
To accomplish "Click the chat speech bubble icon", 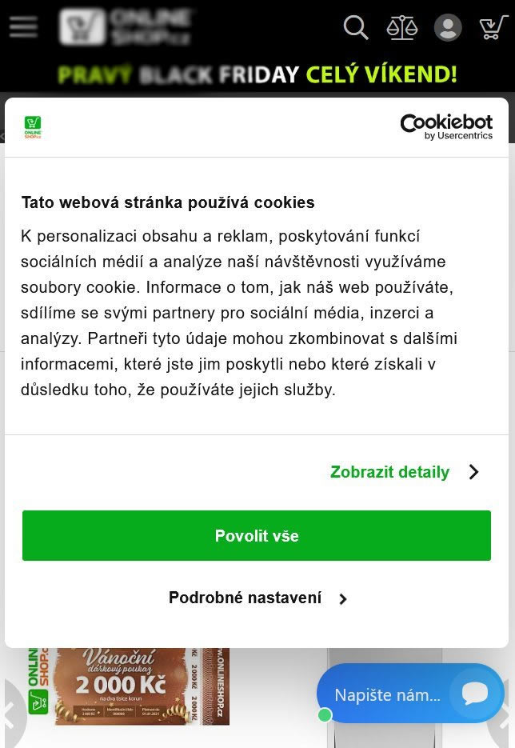I will tap(474, 694).
